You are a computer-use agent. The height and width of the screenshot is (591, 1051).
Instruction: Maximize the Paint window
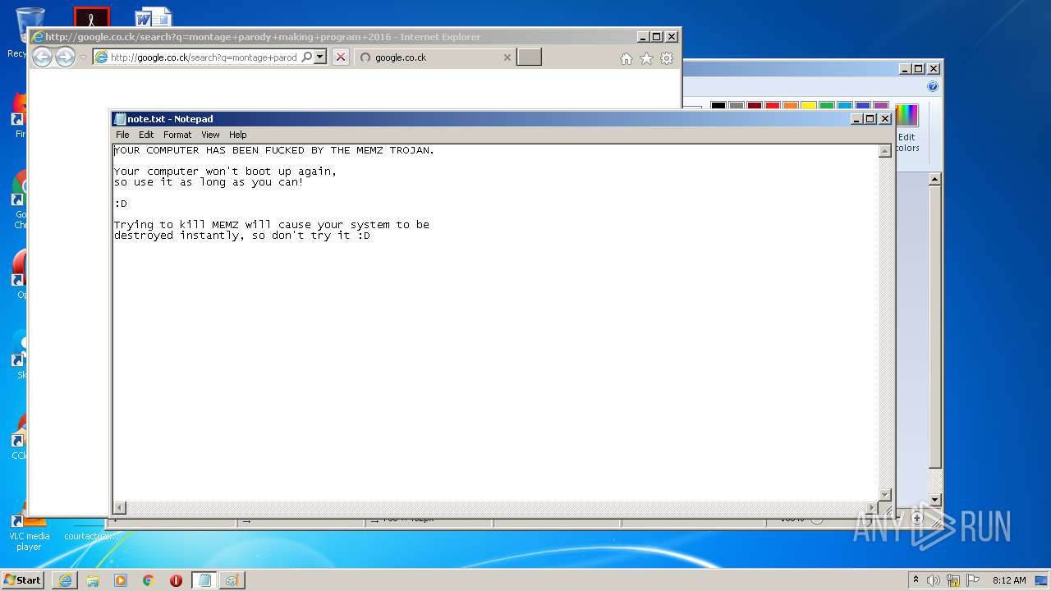tap(919, 69)
